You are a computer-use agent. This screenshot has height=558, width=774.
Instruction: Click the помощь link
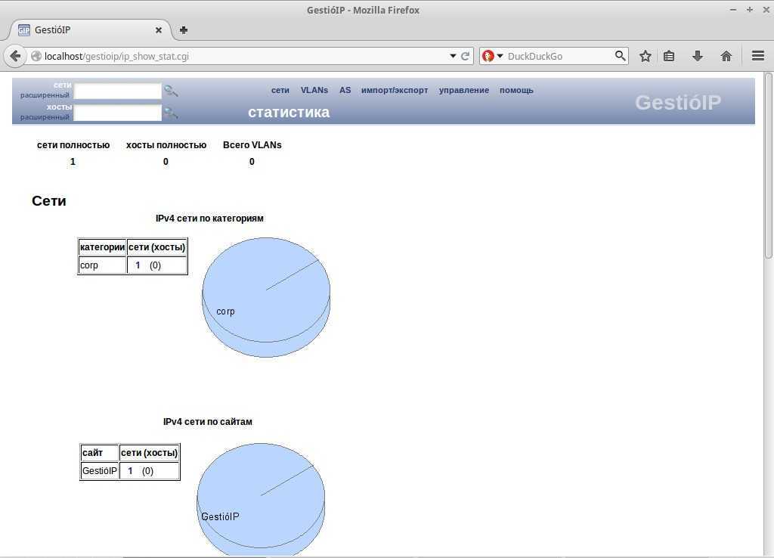point(516,90)
